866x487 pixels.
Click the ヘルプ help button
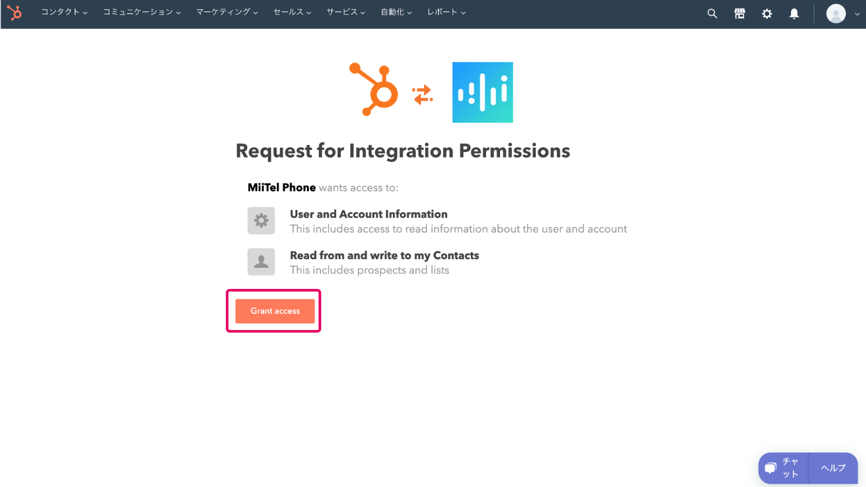[833, 468]
